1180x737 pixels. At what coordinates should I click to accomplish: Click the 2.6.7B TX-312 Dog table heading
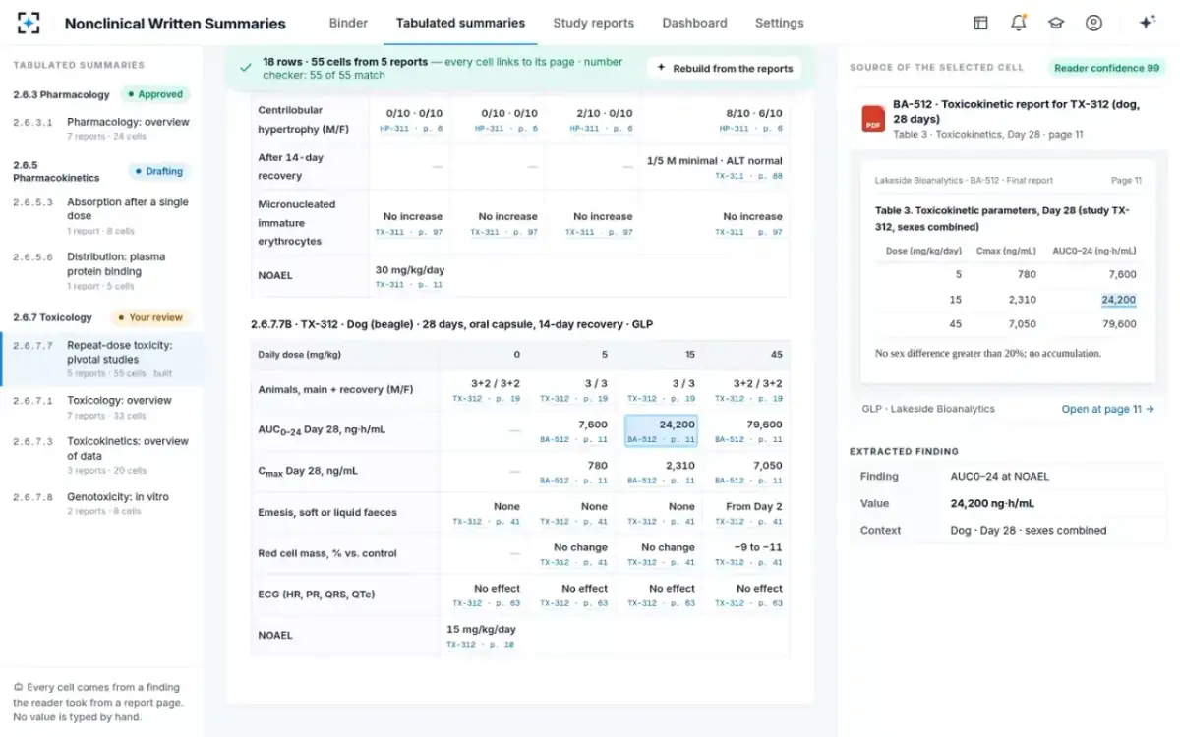click(x=451, y=324)
